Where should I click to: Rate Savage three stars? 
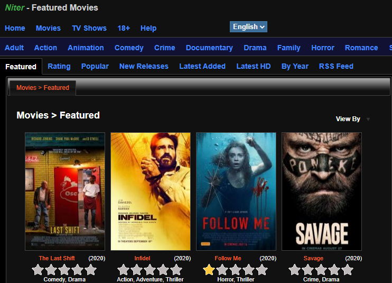(321, 269)
